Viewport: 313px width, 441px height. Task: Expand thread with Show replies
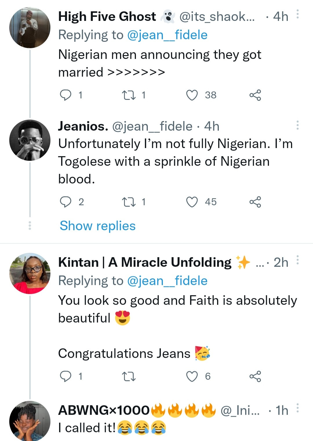point(97,226)
